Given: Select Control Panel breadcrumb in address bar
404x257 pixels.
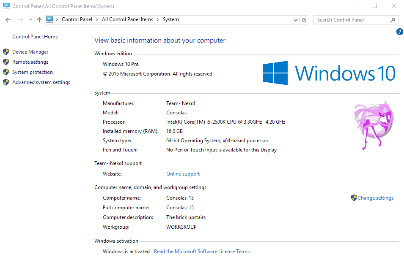Looking at the screenshot, I should [77, 19].
